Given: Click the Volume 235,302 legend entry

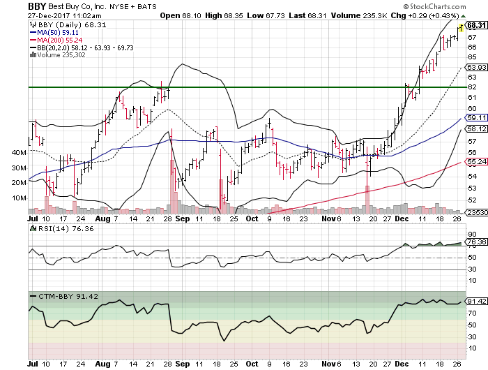Looking at the screenshot, I should pyautogui.click(x=61, y=55).
